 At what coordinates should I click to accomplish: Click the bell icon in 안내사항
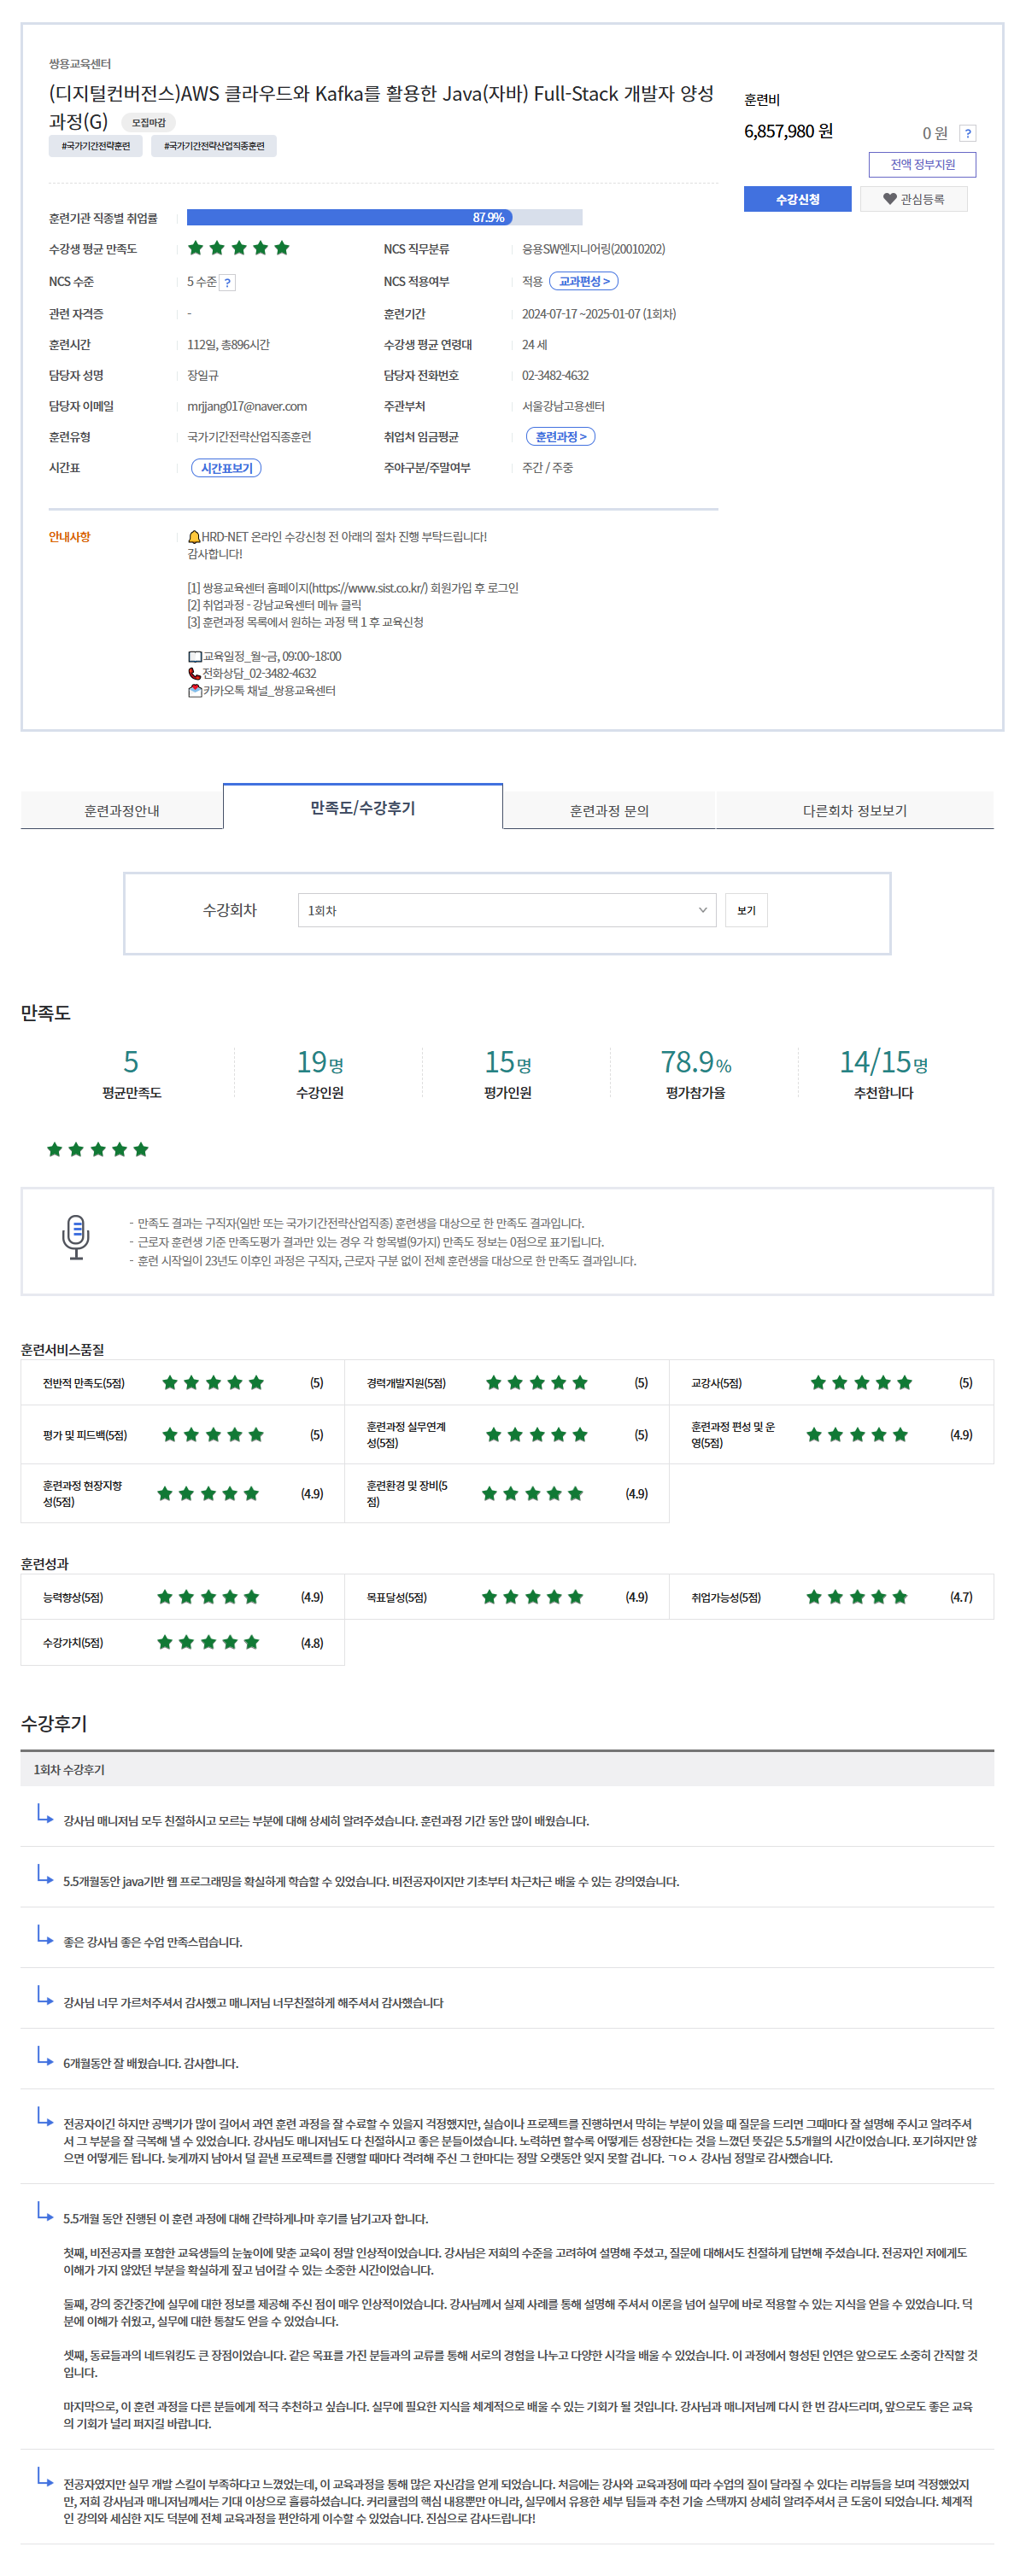(194, 537)
